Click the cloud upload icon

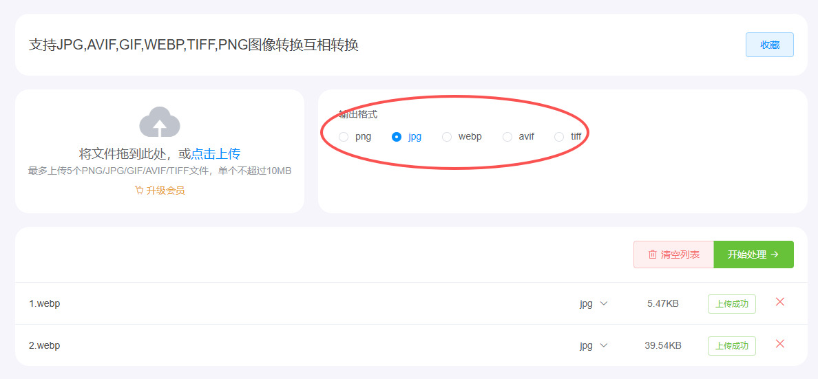(x=160, y=122)
